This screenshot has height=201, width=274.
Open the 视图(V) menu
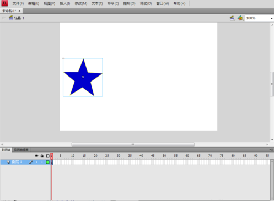(50, 3)
